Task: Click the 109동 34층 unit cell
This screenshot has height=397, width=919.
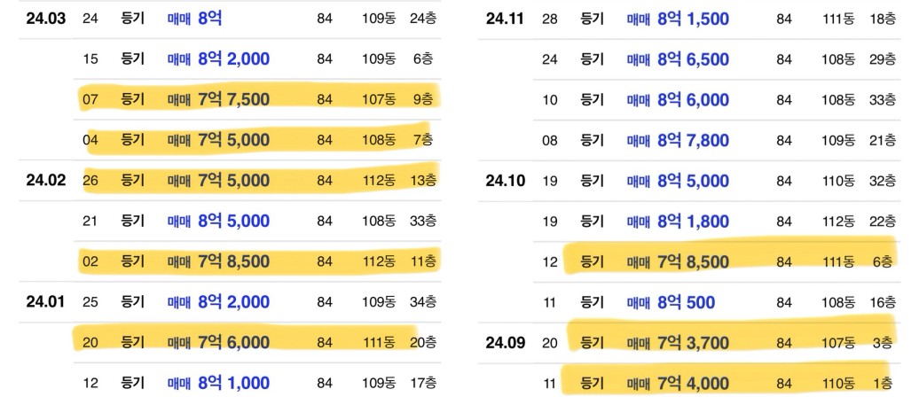Action: tap(399, 302)
